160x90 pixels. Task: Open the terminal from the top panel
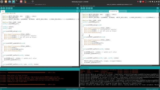(x=17, y=1)
